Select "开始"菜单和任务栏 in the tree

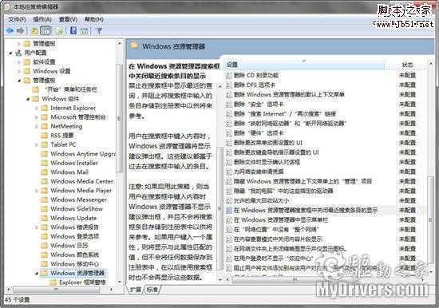click(x=71, y=89)
